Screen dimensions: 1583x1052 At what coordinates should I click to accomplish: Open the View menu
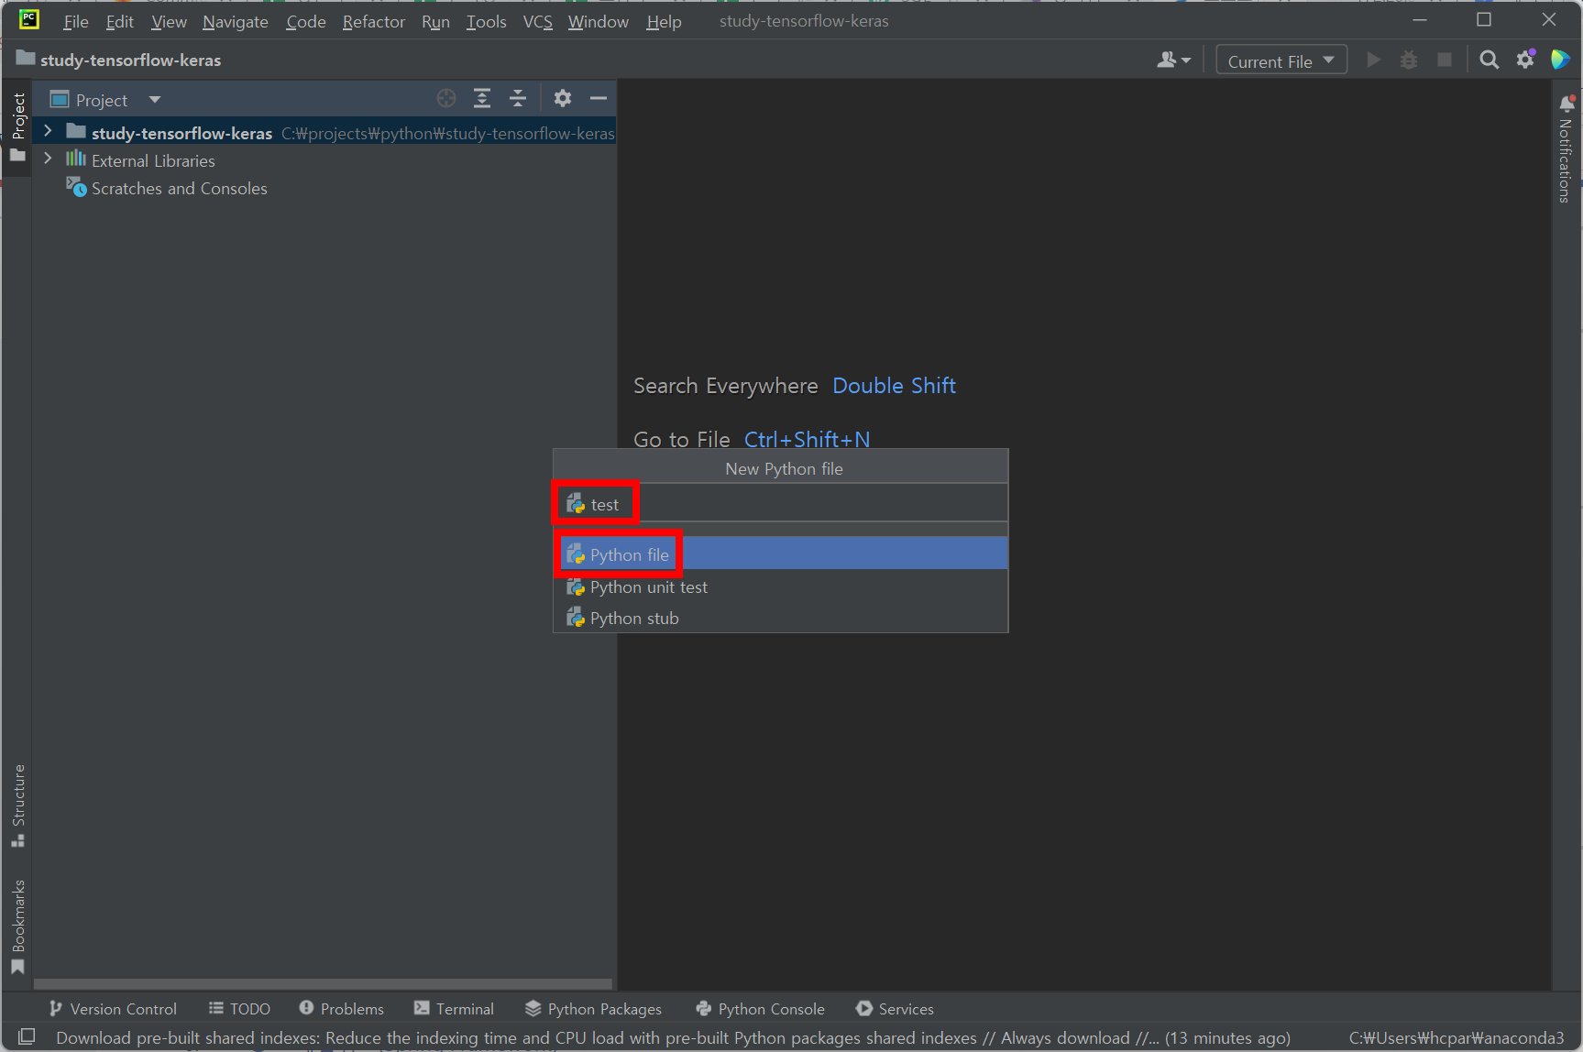(x=169, y=21)
